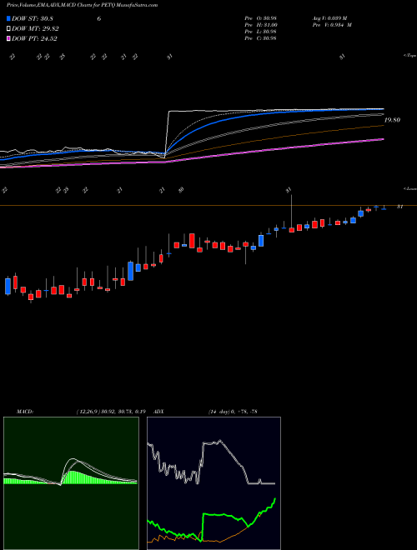This screenshot has width=417, height=550.
Task: Click the 'ADX' panel heading
Action: pos(159,412)
